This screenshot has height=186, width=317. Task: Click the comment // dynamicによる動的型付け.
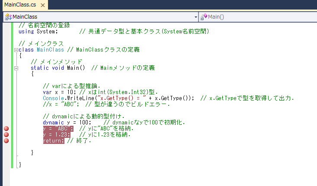83,117
